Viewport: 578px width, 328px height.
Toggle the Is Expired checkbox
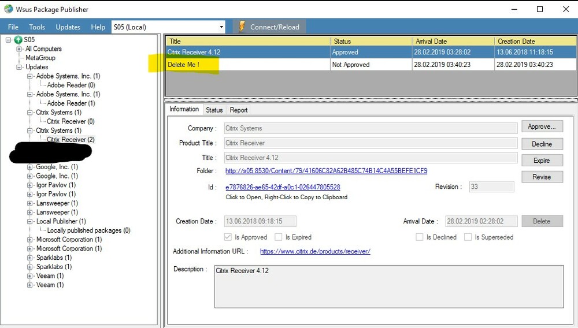coord(279,237)
